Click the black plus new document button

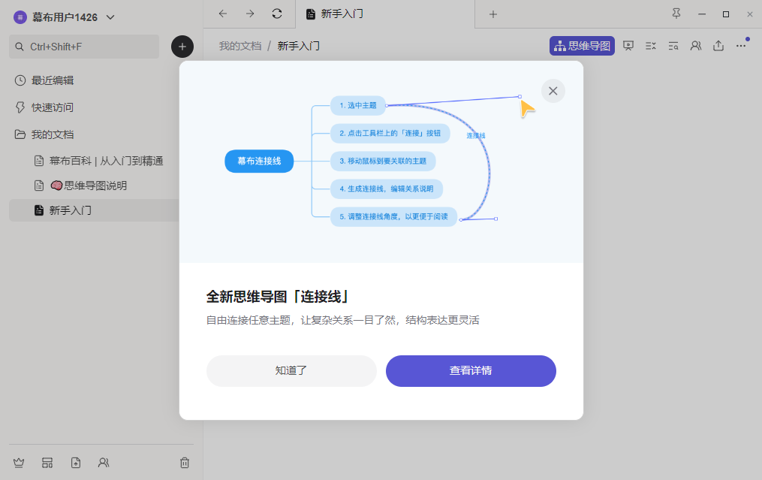point(182,47)
